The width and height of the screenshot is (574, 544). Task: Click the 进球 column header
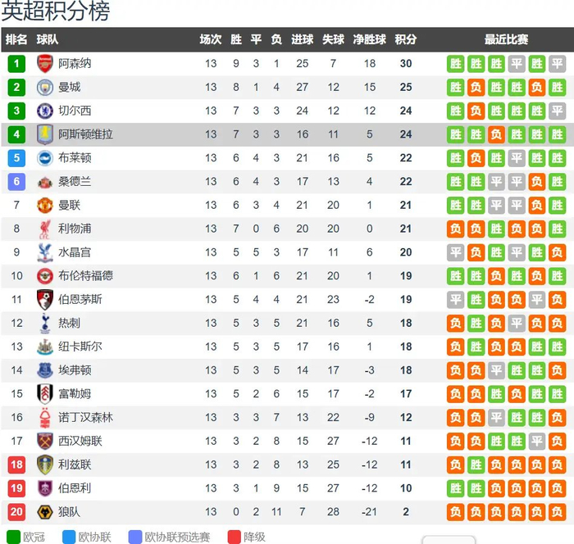click(x=302, y=39)
